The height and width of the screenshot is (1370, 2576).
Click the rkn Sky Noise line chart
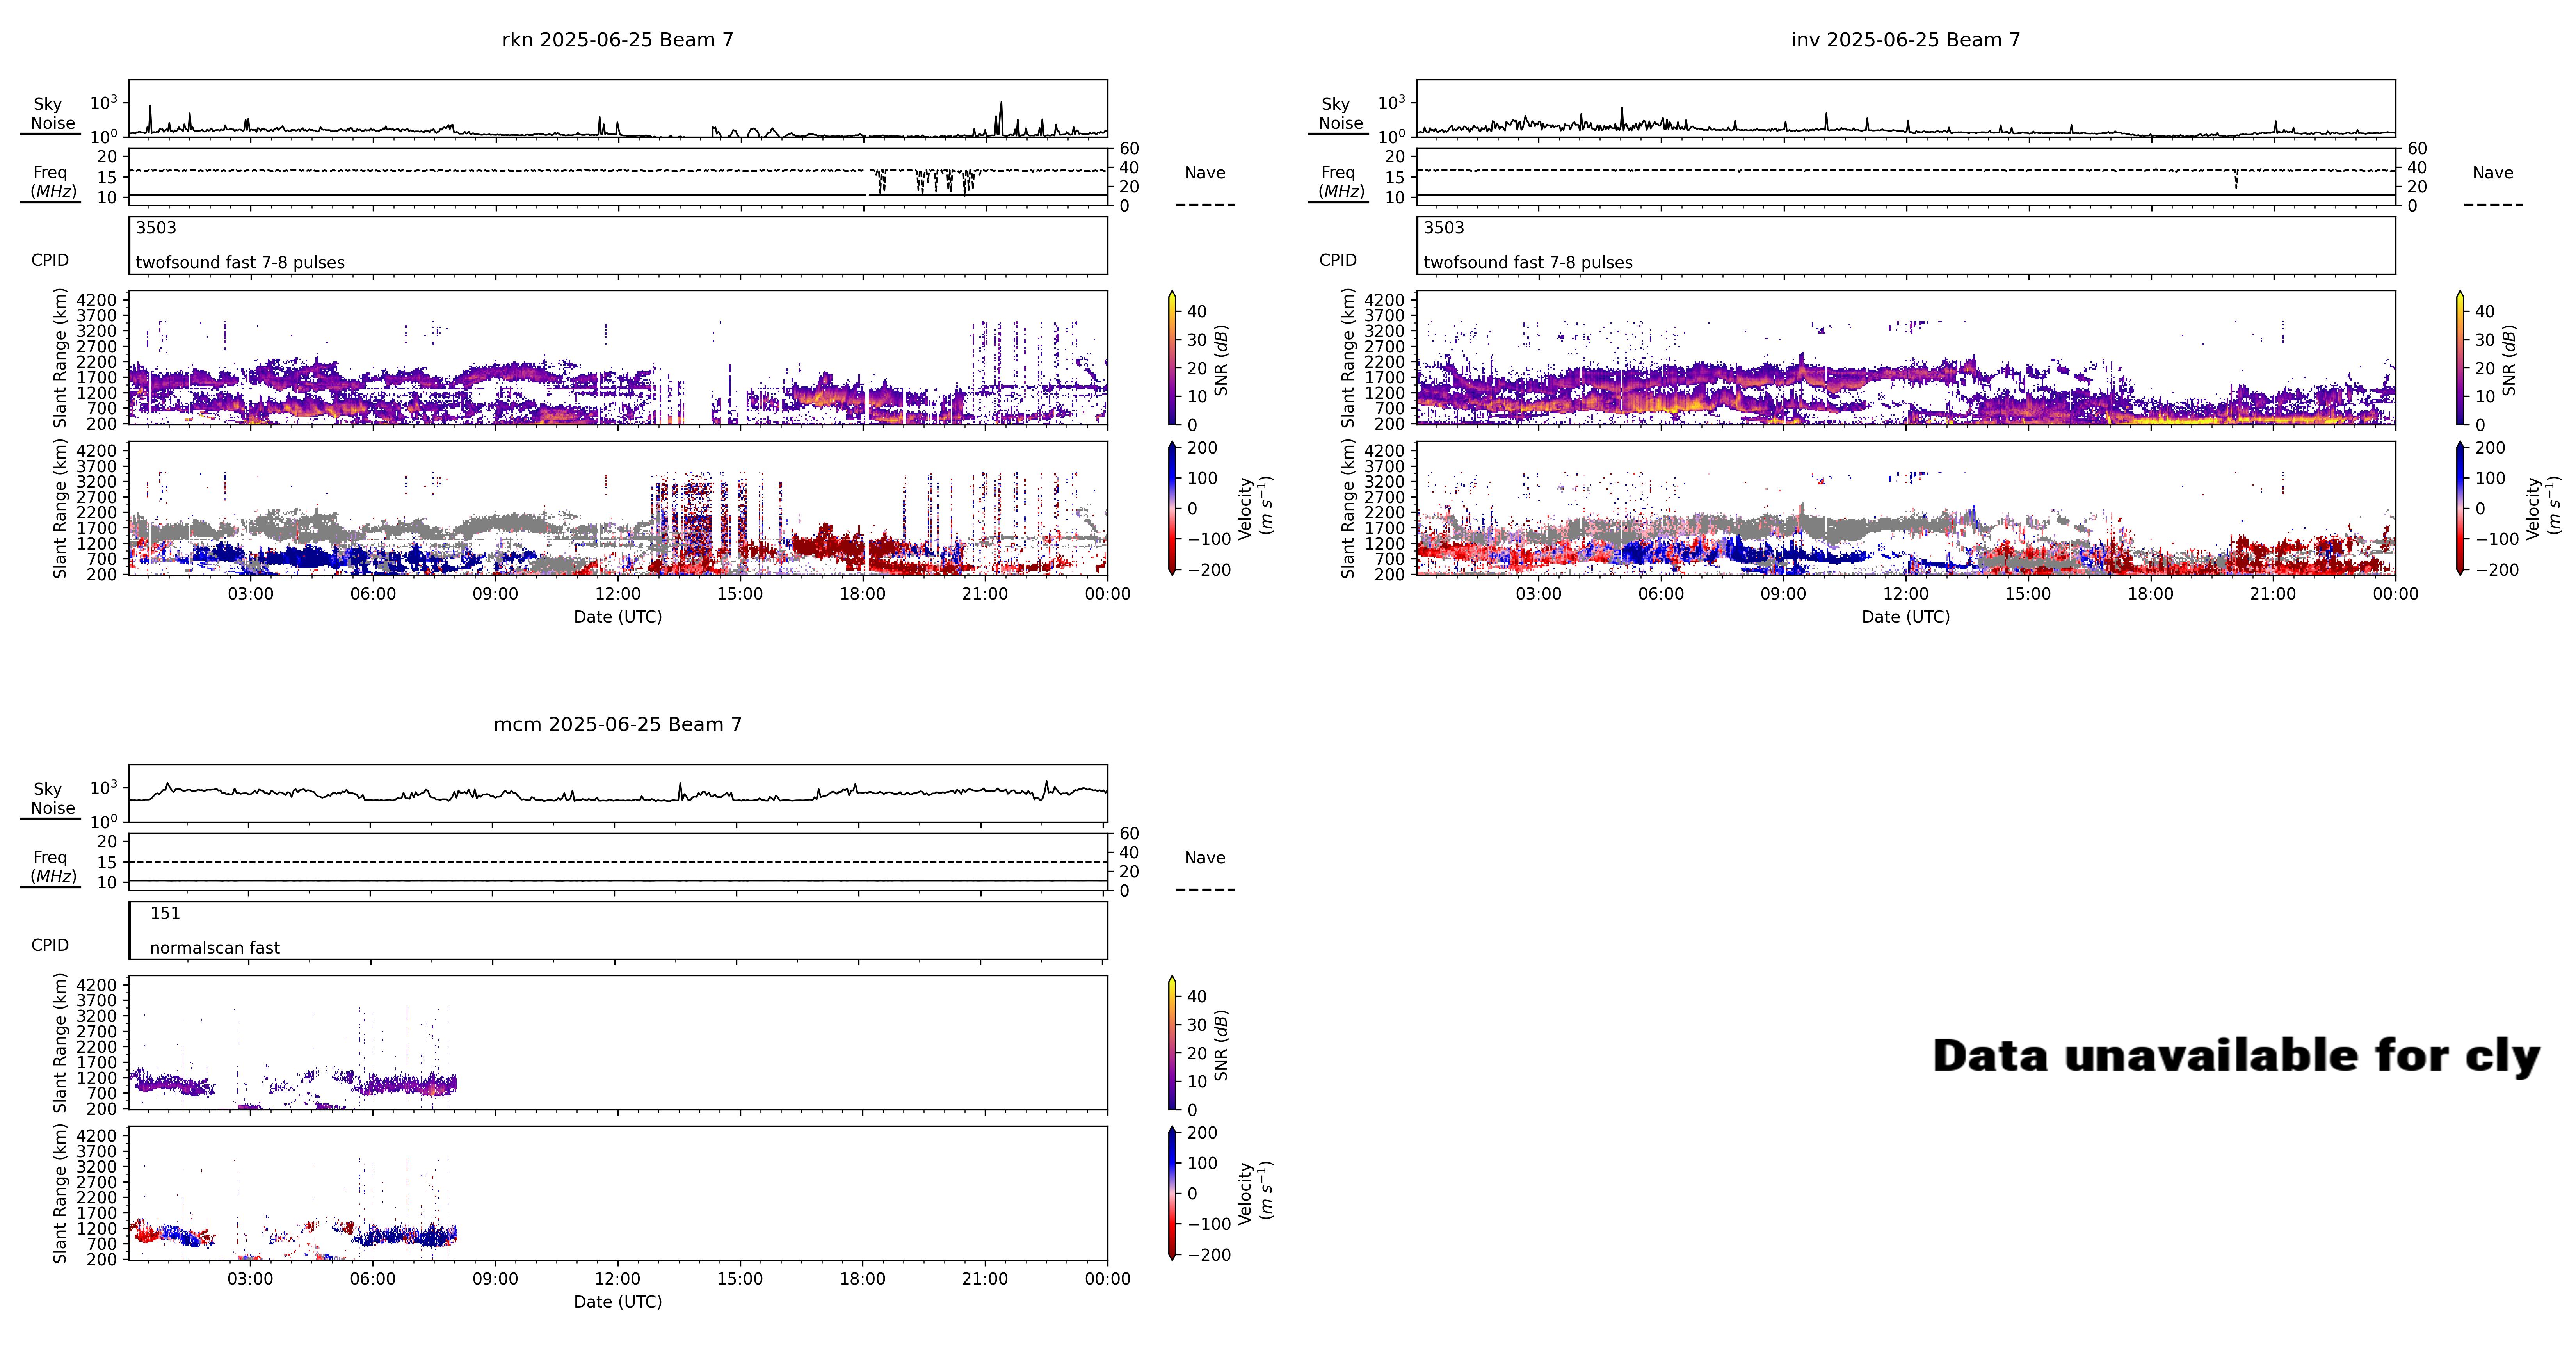[618, 108]
